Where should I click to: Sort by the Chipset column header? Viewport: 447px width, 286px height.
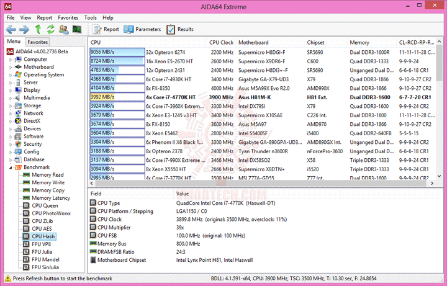pyautogui.click(x=325, y=42)
